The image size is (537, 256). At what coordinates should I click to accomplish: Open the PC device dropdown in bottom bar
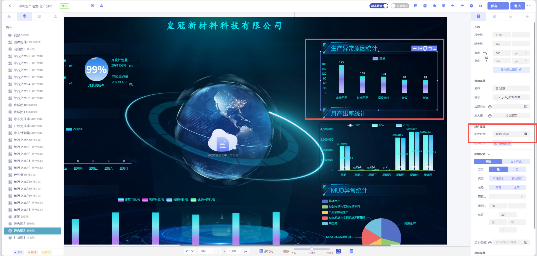point(190,251)
